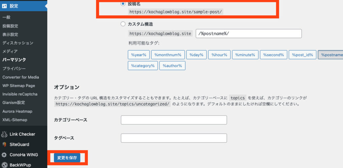The image size is (343, 168).
Task: Open the Link Checker menu
Action: [22, 134]
